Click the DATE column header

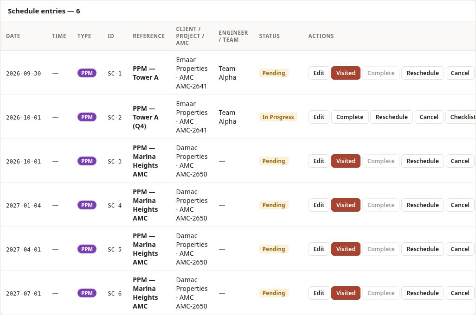coord(13,36)
